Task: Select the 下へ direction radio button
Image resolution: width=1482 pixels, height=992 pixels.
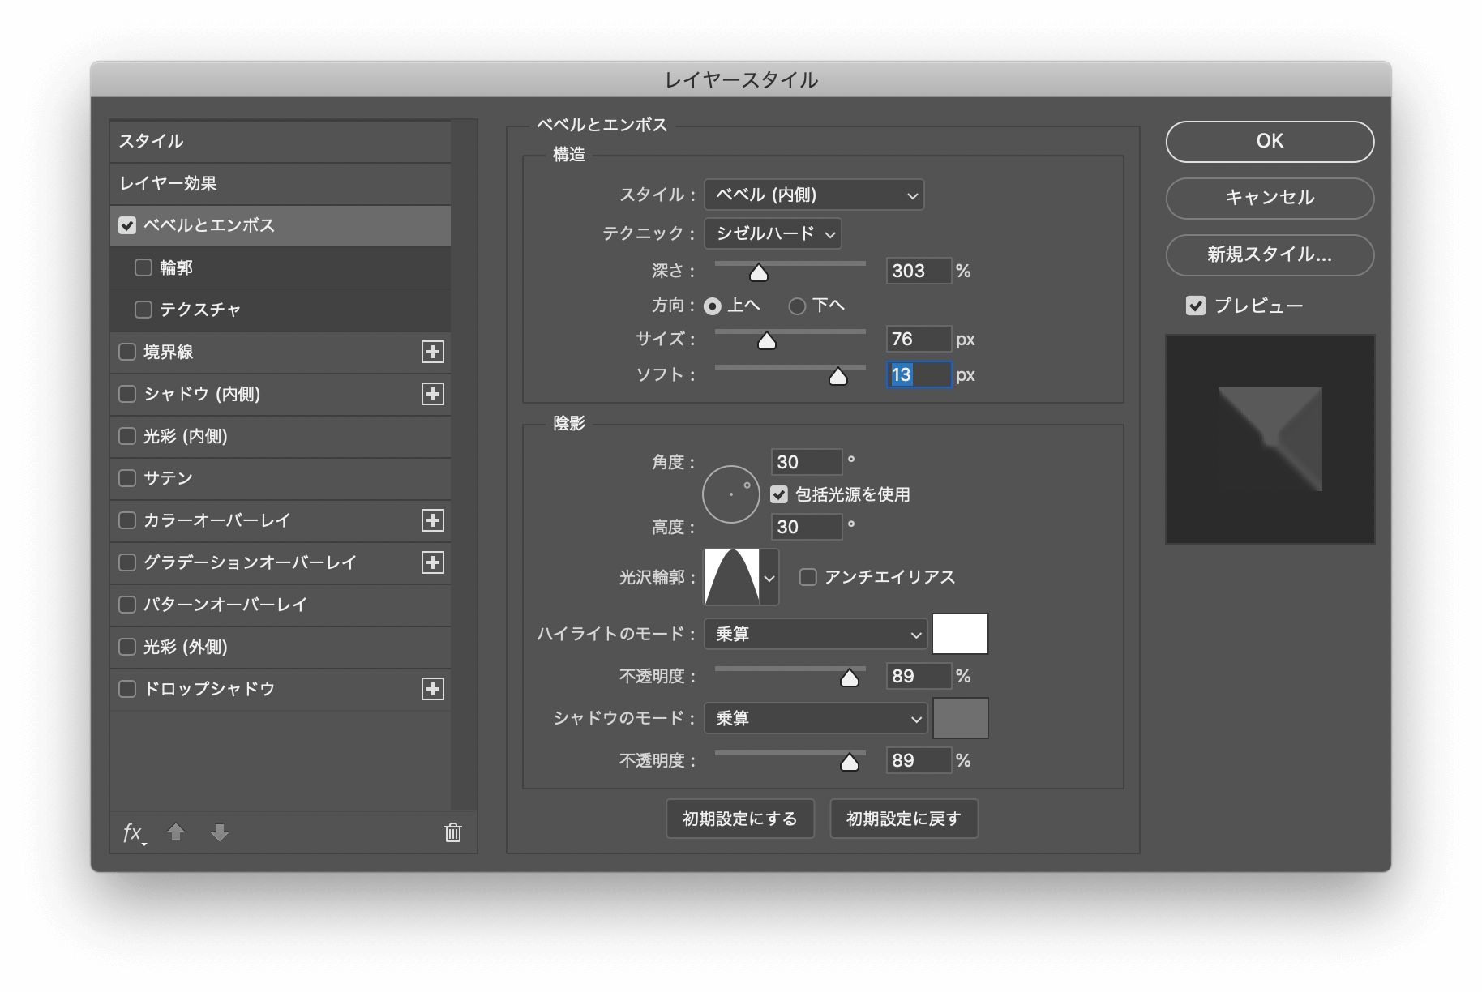Action: pyautogui.click(x=798, y=306)
